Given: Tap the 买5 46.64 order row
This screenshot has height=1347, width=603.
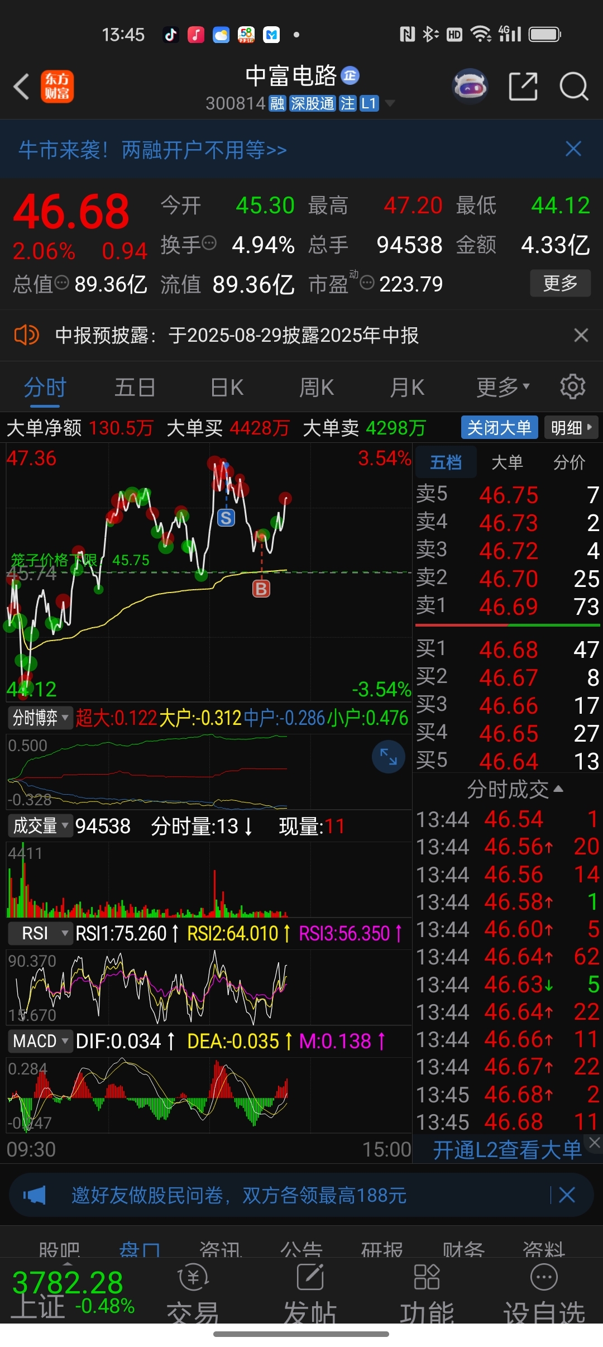Looking at the screenshot, I should 508,761.
